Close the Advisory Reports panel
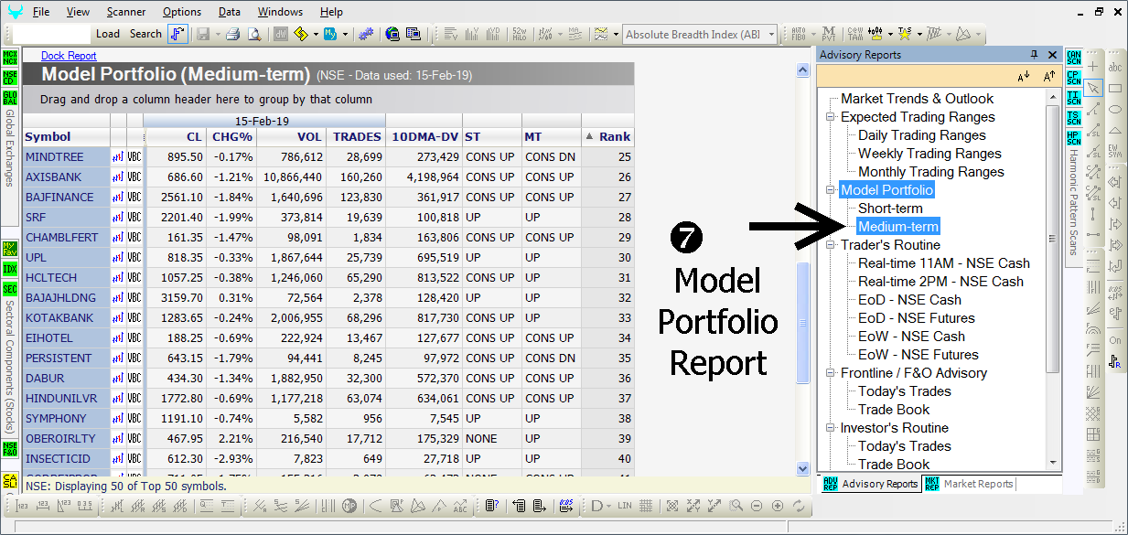1128x535 pixels. pyautogui.click(x=1052, y=55)
